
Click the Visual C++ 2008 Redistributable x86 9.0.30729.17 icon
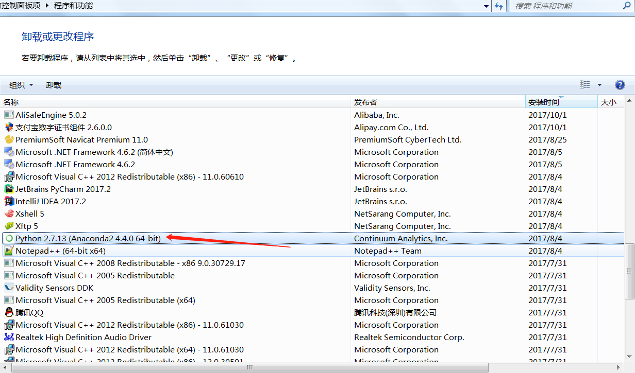[9, 263]
